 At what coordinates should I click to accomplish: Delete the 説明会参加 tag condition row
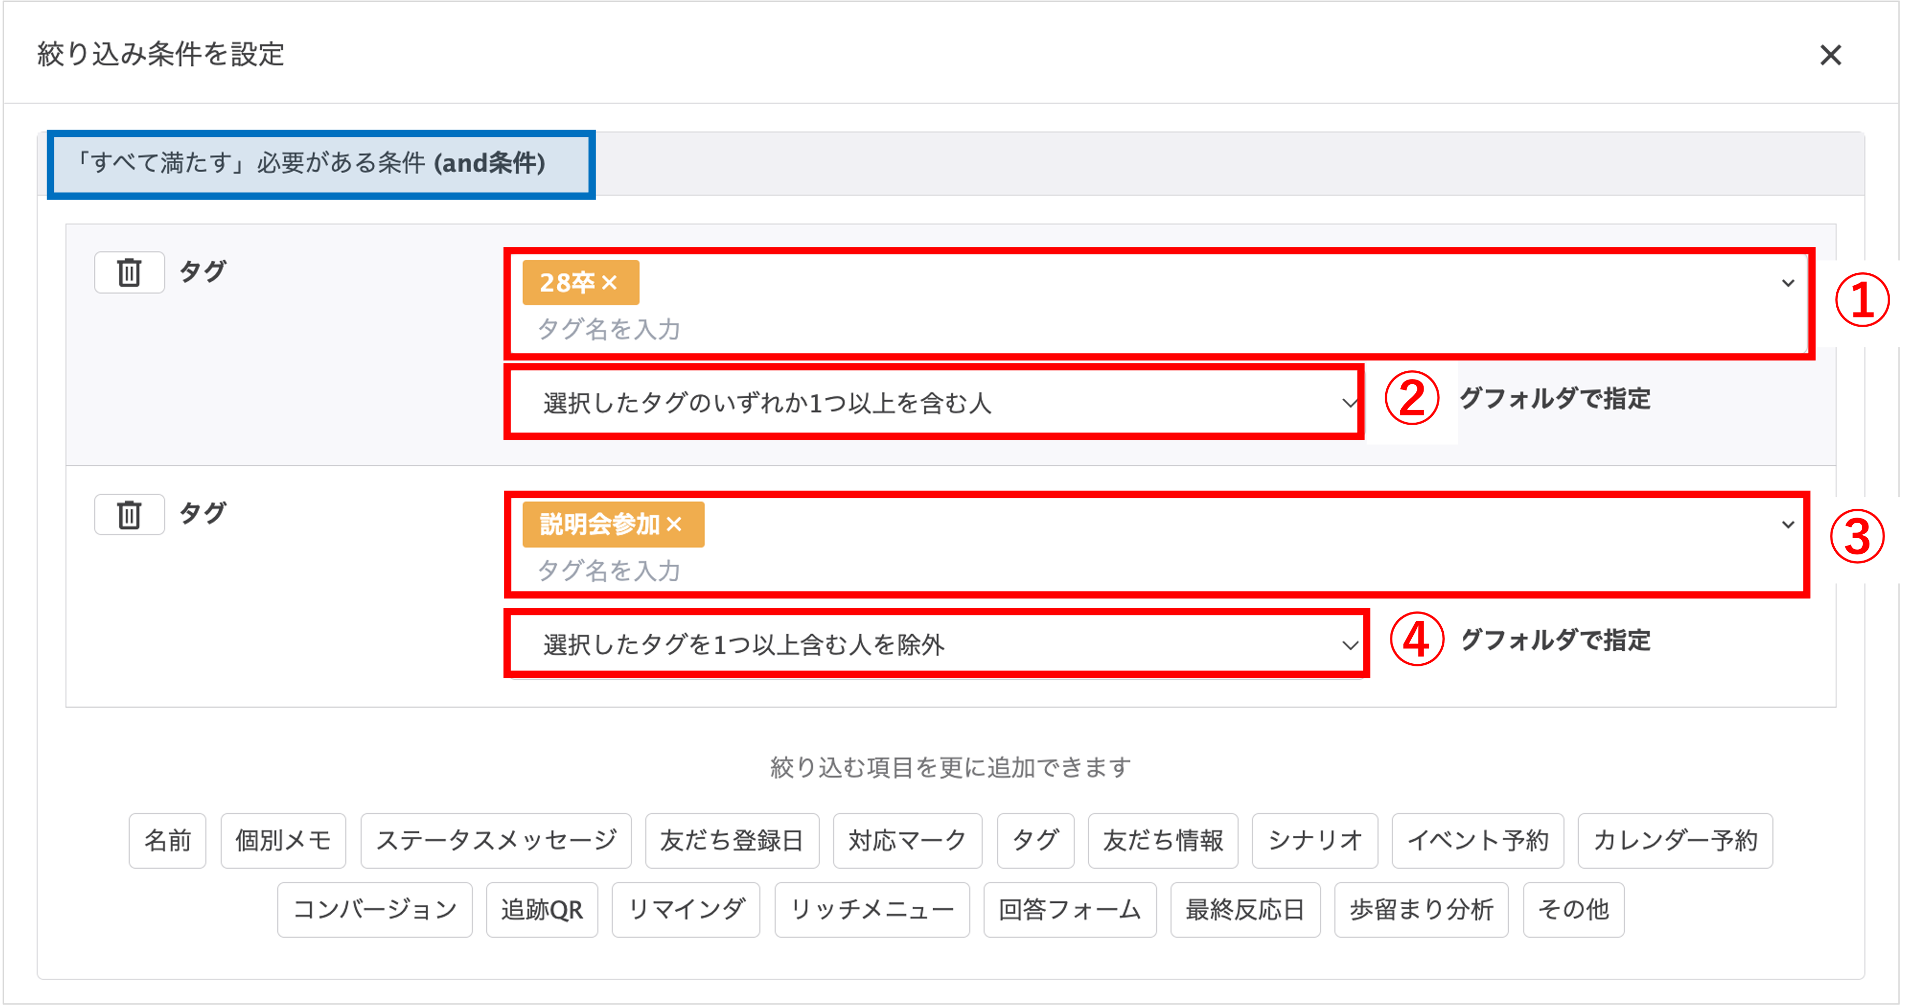(x=129, y=514)
